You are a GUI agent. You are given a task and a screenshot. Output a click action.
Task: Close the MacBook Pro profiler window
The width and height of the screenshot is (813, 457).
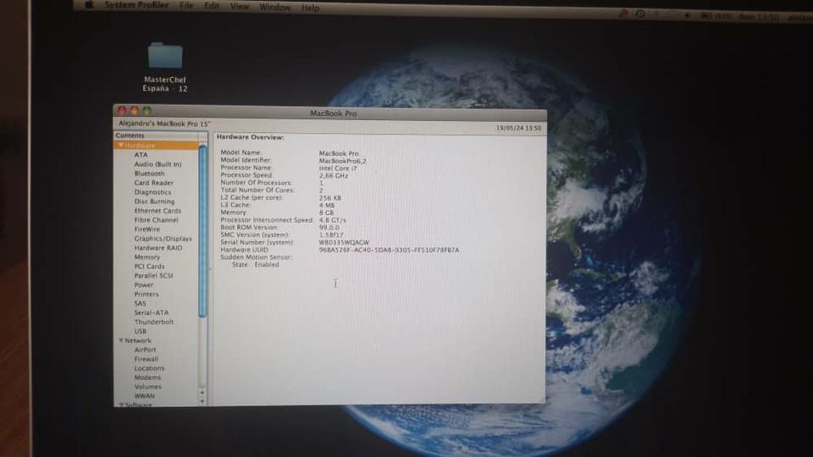(x=122, y=111)
